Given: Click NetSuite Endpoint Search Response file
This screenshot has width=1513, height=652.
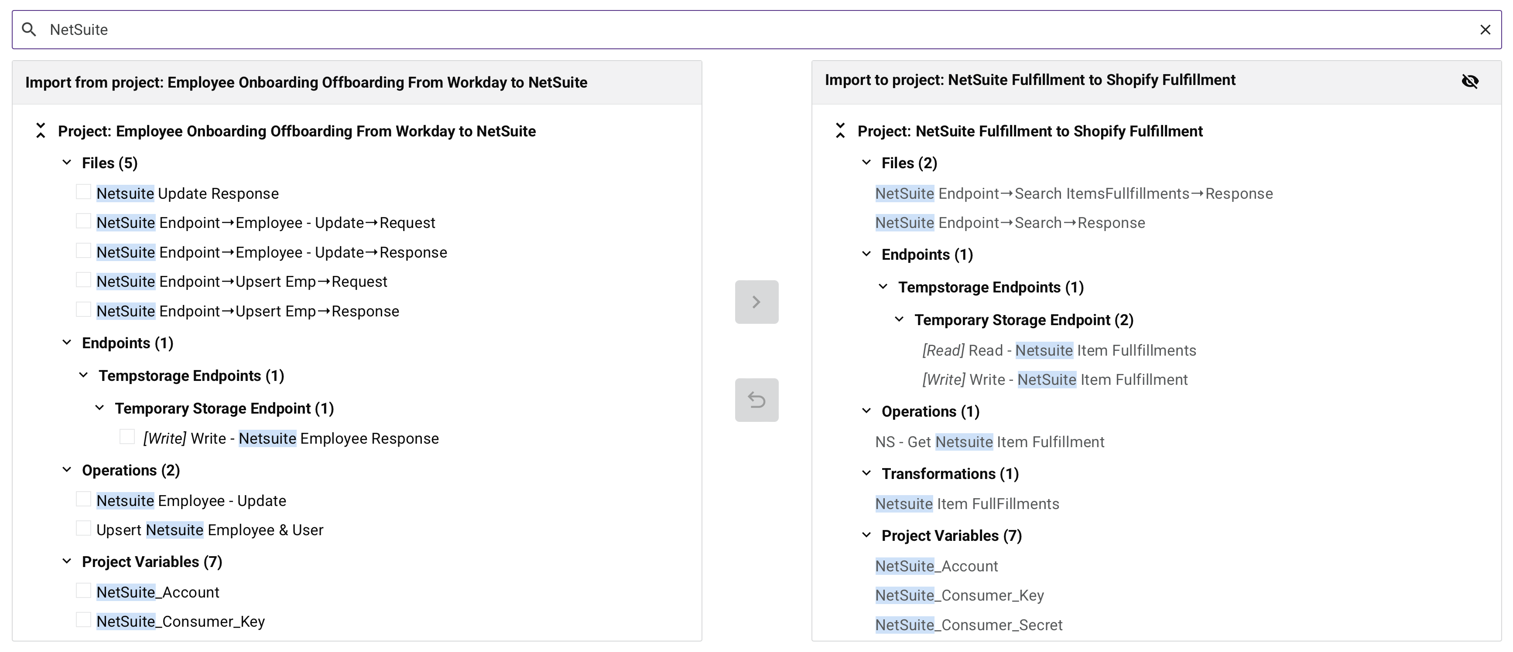Looking at the screenshot, I should 1010,223.
